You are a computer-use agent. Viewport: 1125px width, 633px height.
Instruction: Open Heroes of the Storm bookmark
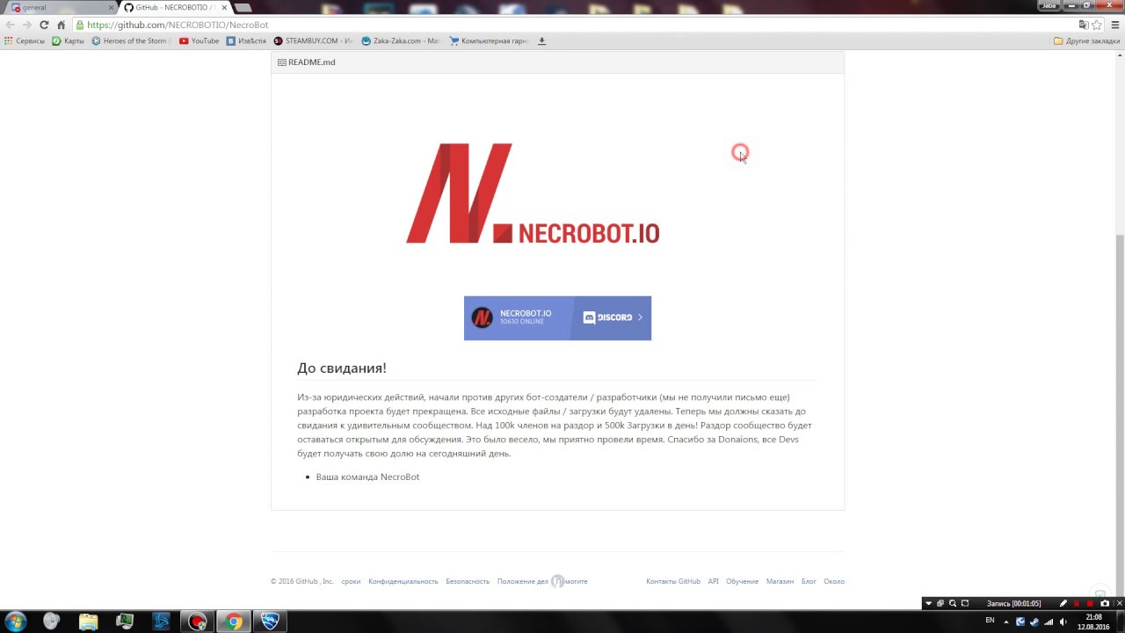click(x=131, y=40)
